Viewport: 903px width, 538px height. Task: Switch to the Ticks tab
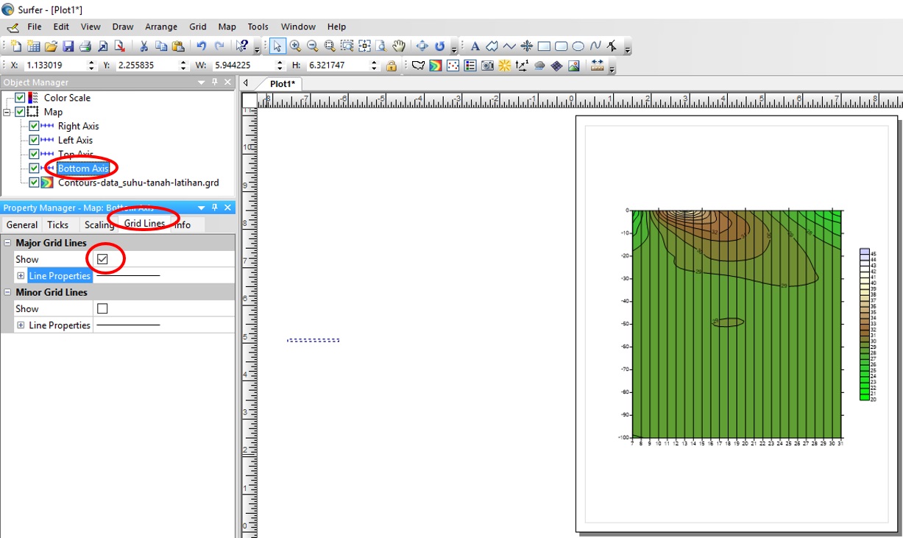click(58, 225)
